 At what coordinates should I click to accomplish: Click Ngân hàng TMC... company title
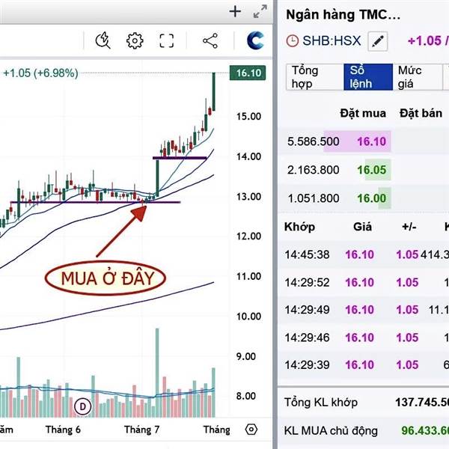click(343, 15)
